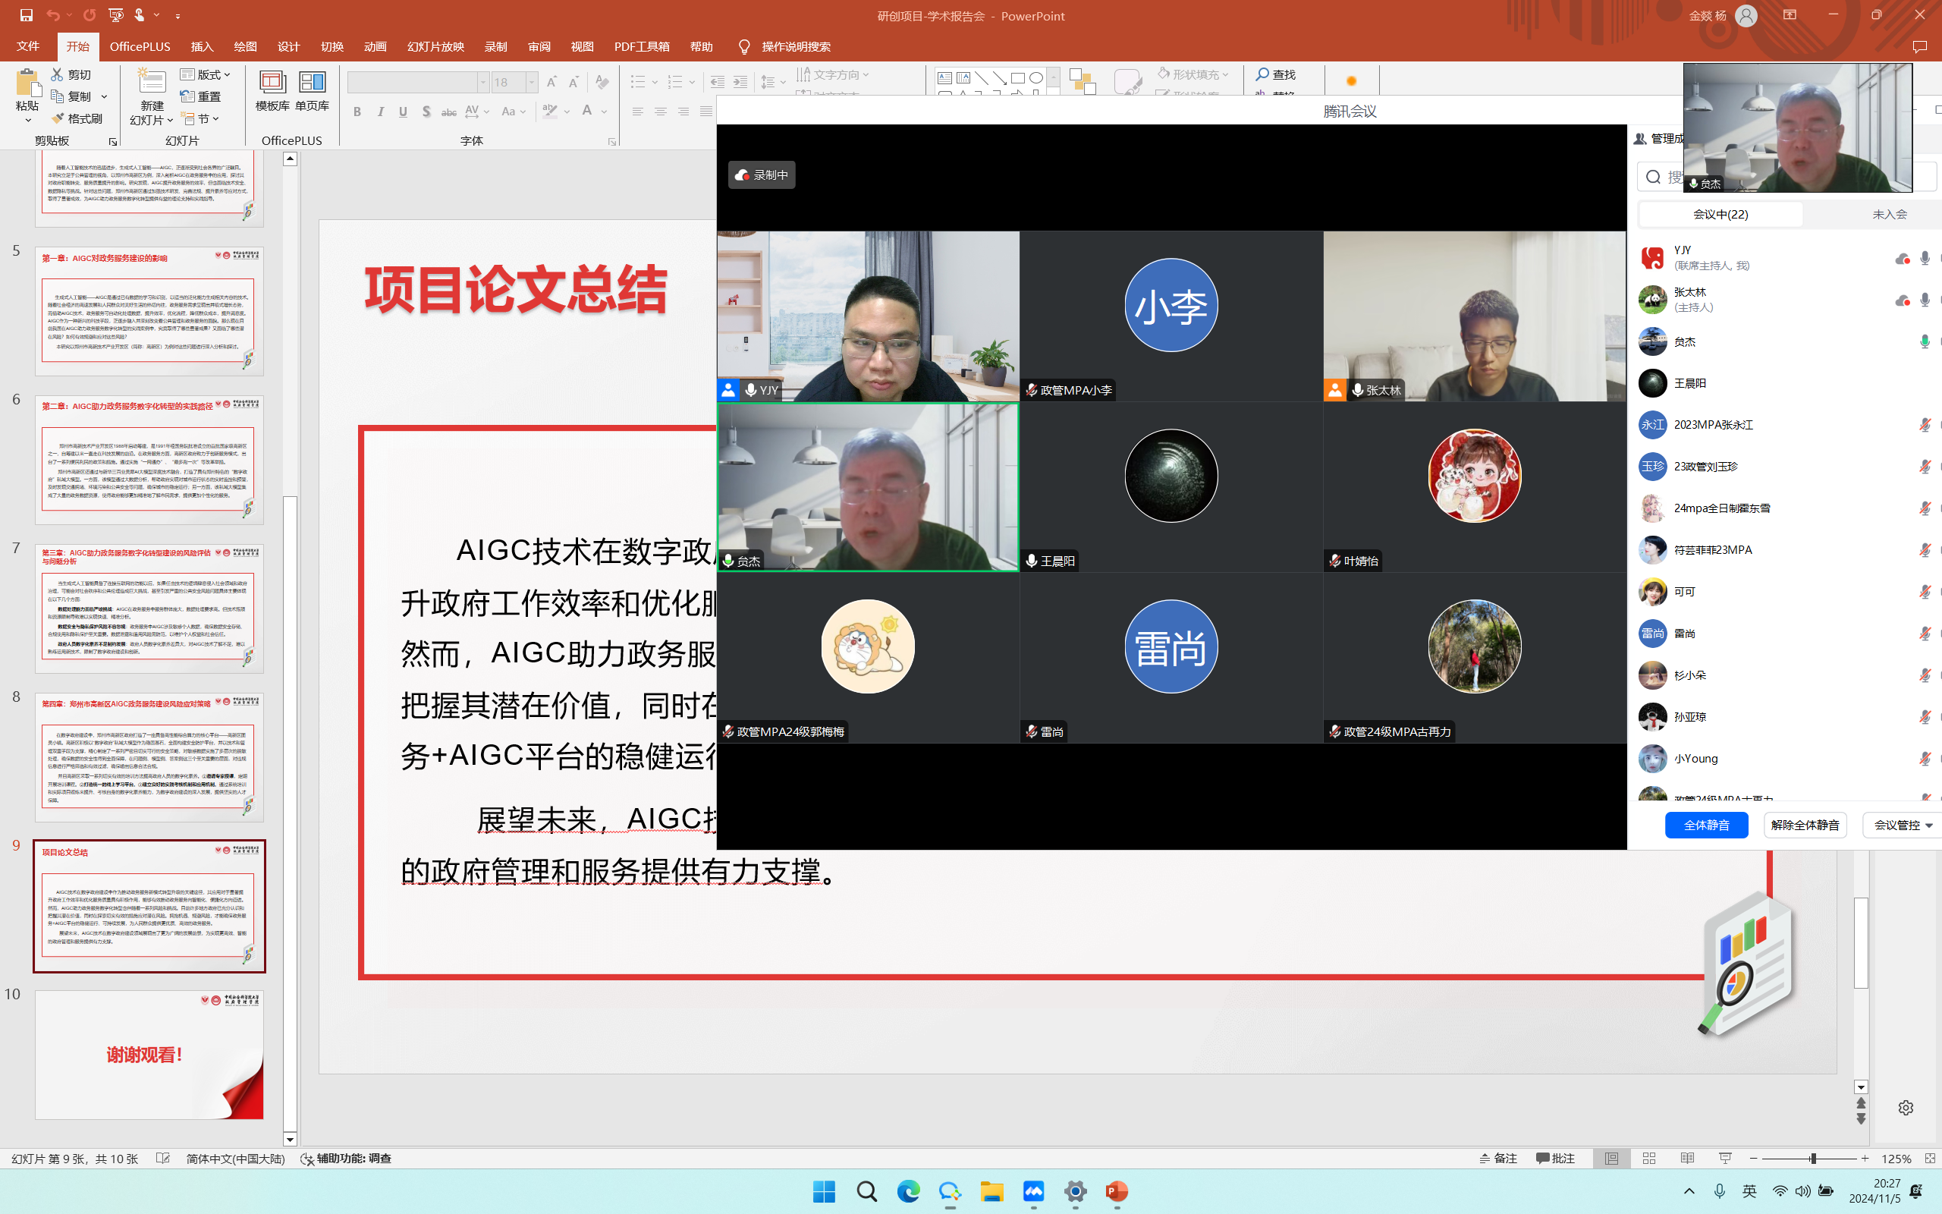Open File Explorer from taskbar
1942x1214 pixels.
[x=992, y=1191]
